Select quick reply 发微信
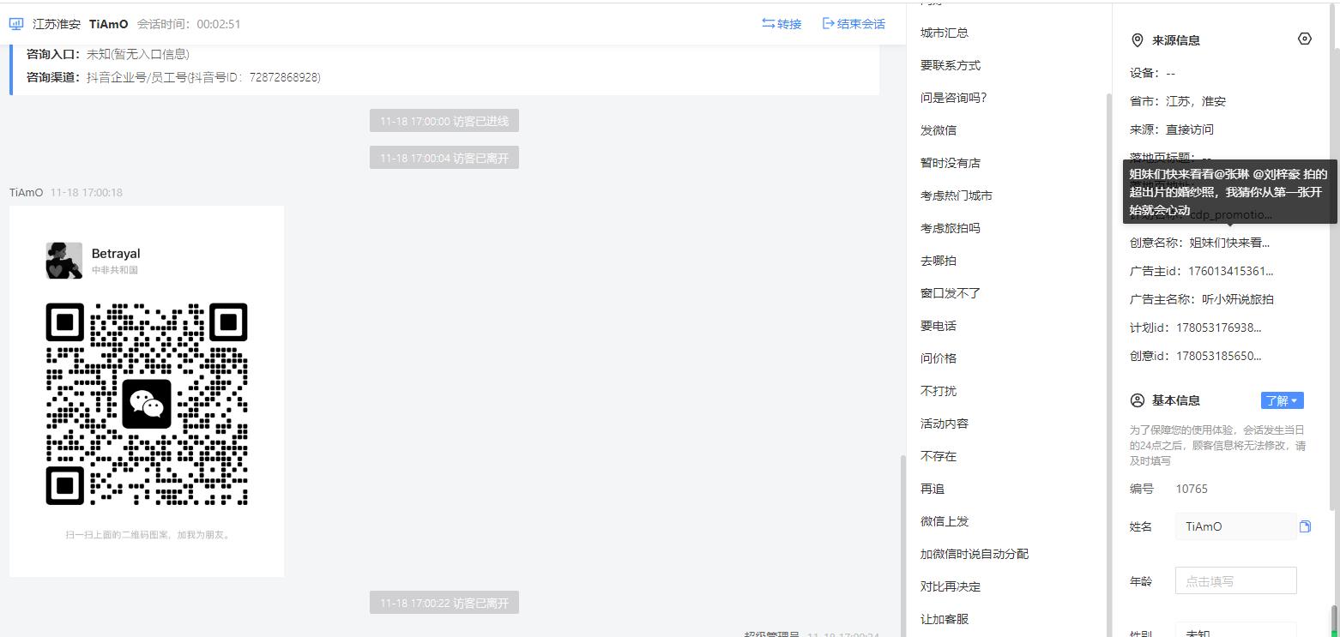Viewport: 1340px width, 637px height. pyautogui.click(x=939, y=130)
